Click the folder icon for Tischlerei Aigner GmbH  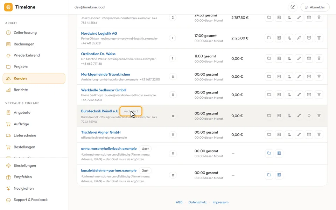pyautogui.click(x=269, y=134)
